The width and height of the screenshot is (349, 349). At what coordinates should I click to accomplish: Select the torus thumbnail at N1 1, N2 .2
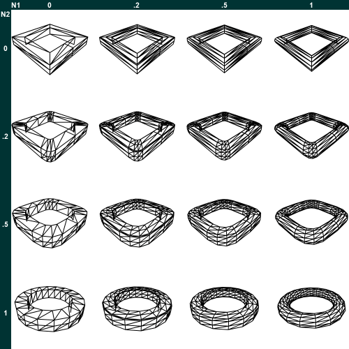tap(311, 135)
